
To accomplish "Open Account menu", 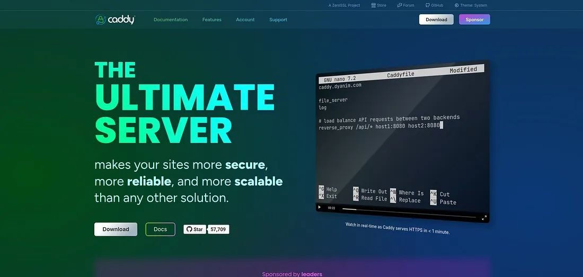I will click(x=245, y=20).
